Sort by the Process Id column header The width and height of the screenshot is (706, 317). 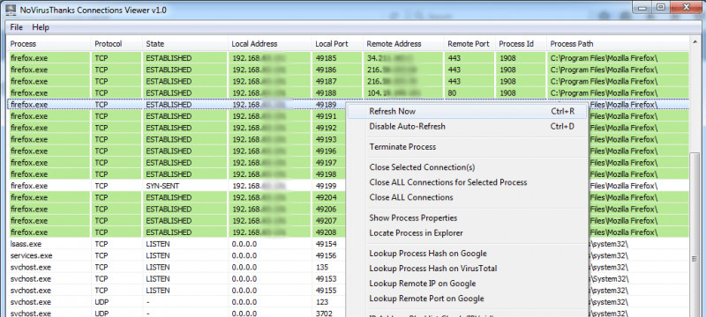[x=521, y=44]
